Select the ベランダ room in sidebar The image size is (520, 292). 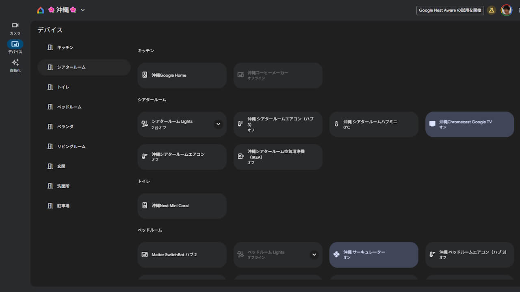pyautogui.click(x=84, y=127)
